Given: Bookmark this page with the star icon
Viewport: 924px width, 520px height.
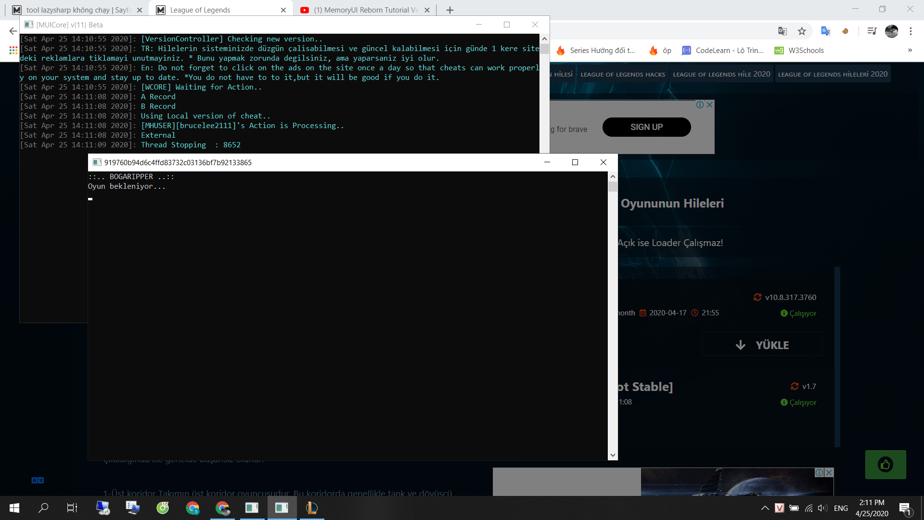Looking at the screenshot, I should coord(802,31).
